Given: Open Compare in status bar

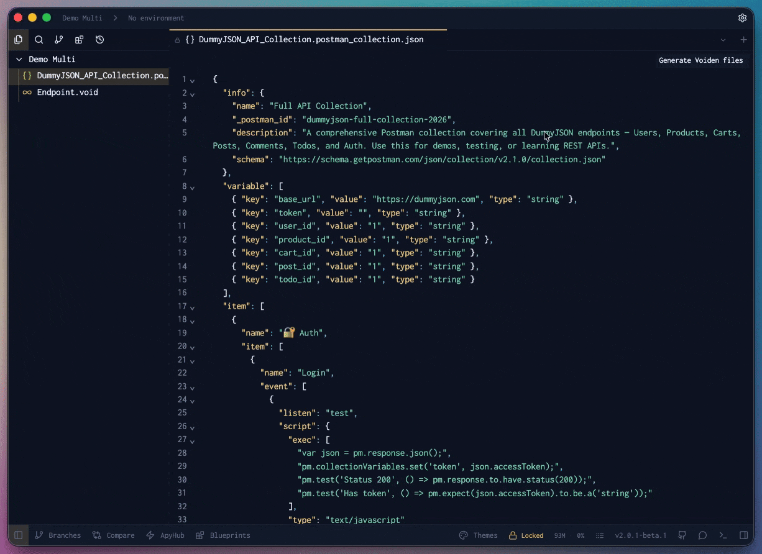Looking at the screenshot, I should [x=114, y=535].
